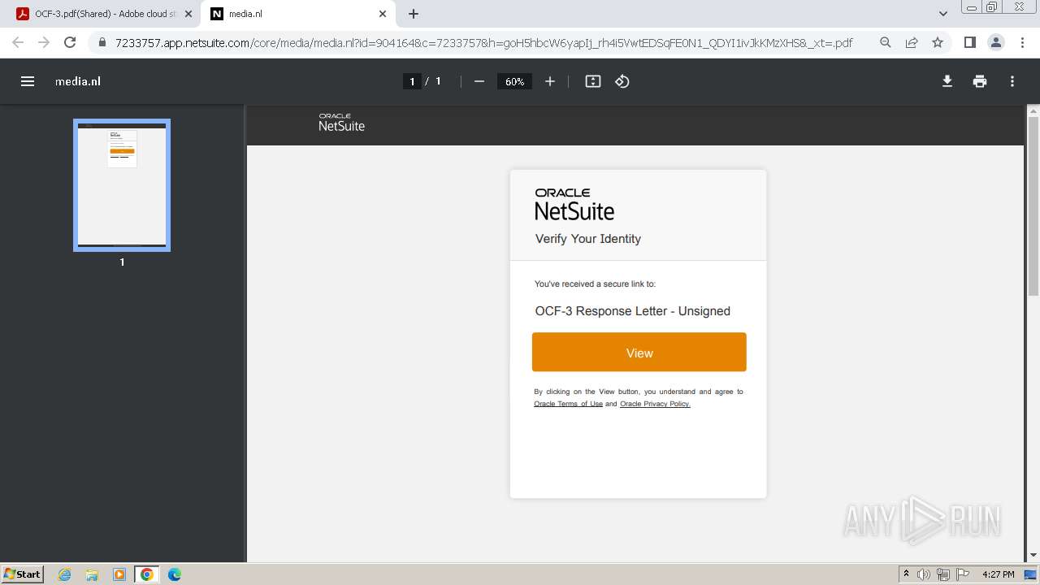This screenshot has width=1040, height=585.
Task: Select the page 1 thumbnail
Action: [122, 185]
